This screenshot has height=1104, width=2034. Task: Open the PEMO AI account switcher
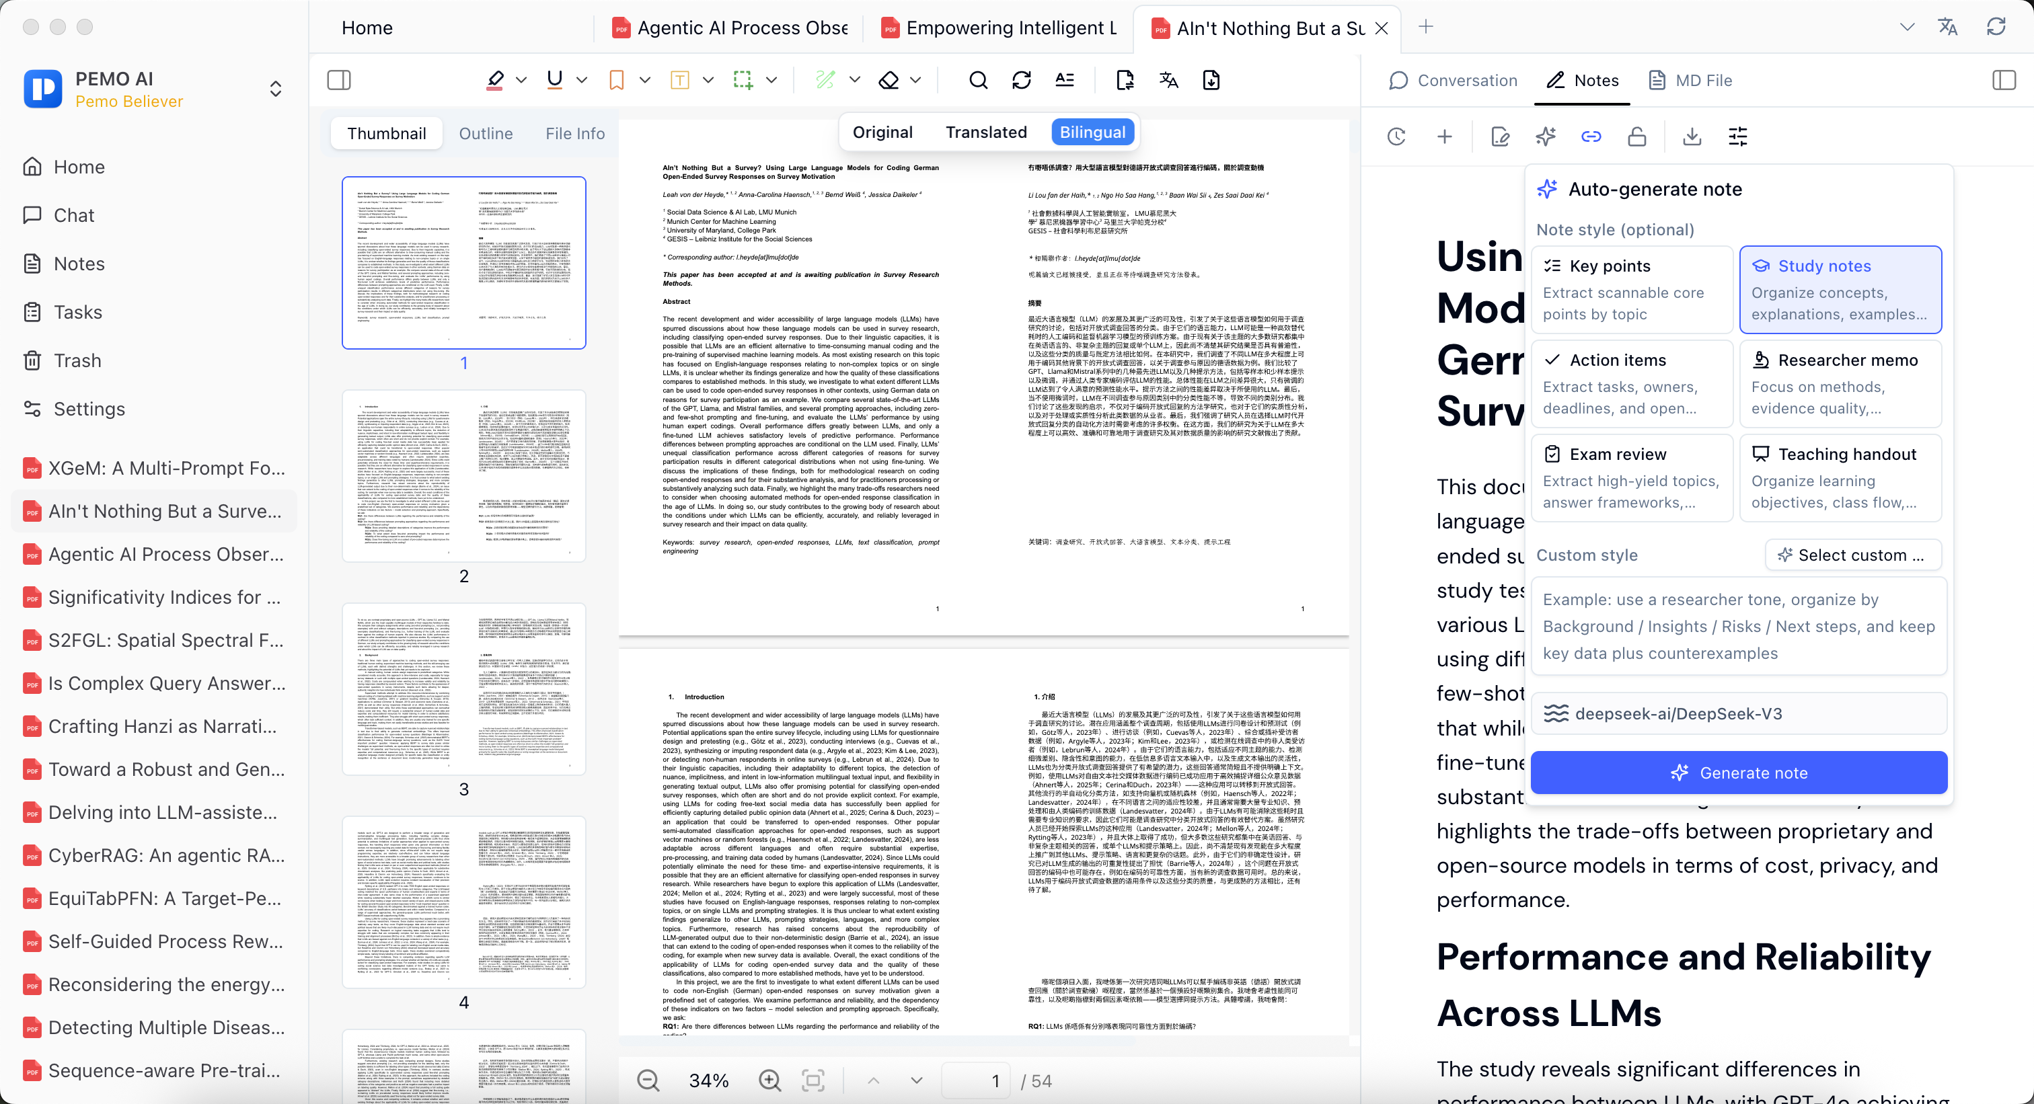[x=276, y=88]
